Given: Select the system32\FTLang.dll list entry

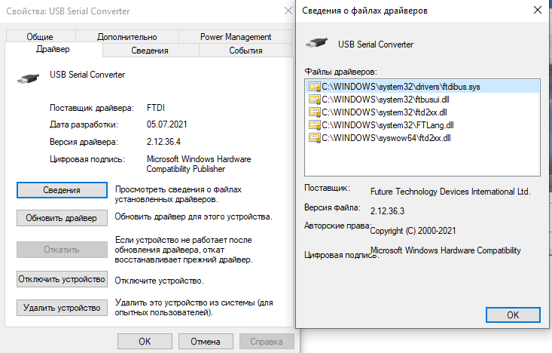Looking at the screenshot, I should (422, 125).
